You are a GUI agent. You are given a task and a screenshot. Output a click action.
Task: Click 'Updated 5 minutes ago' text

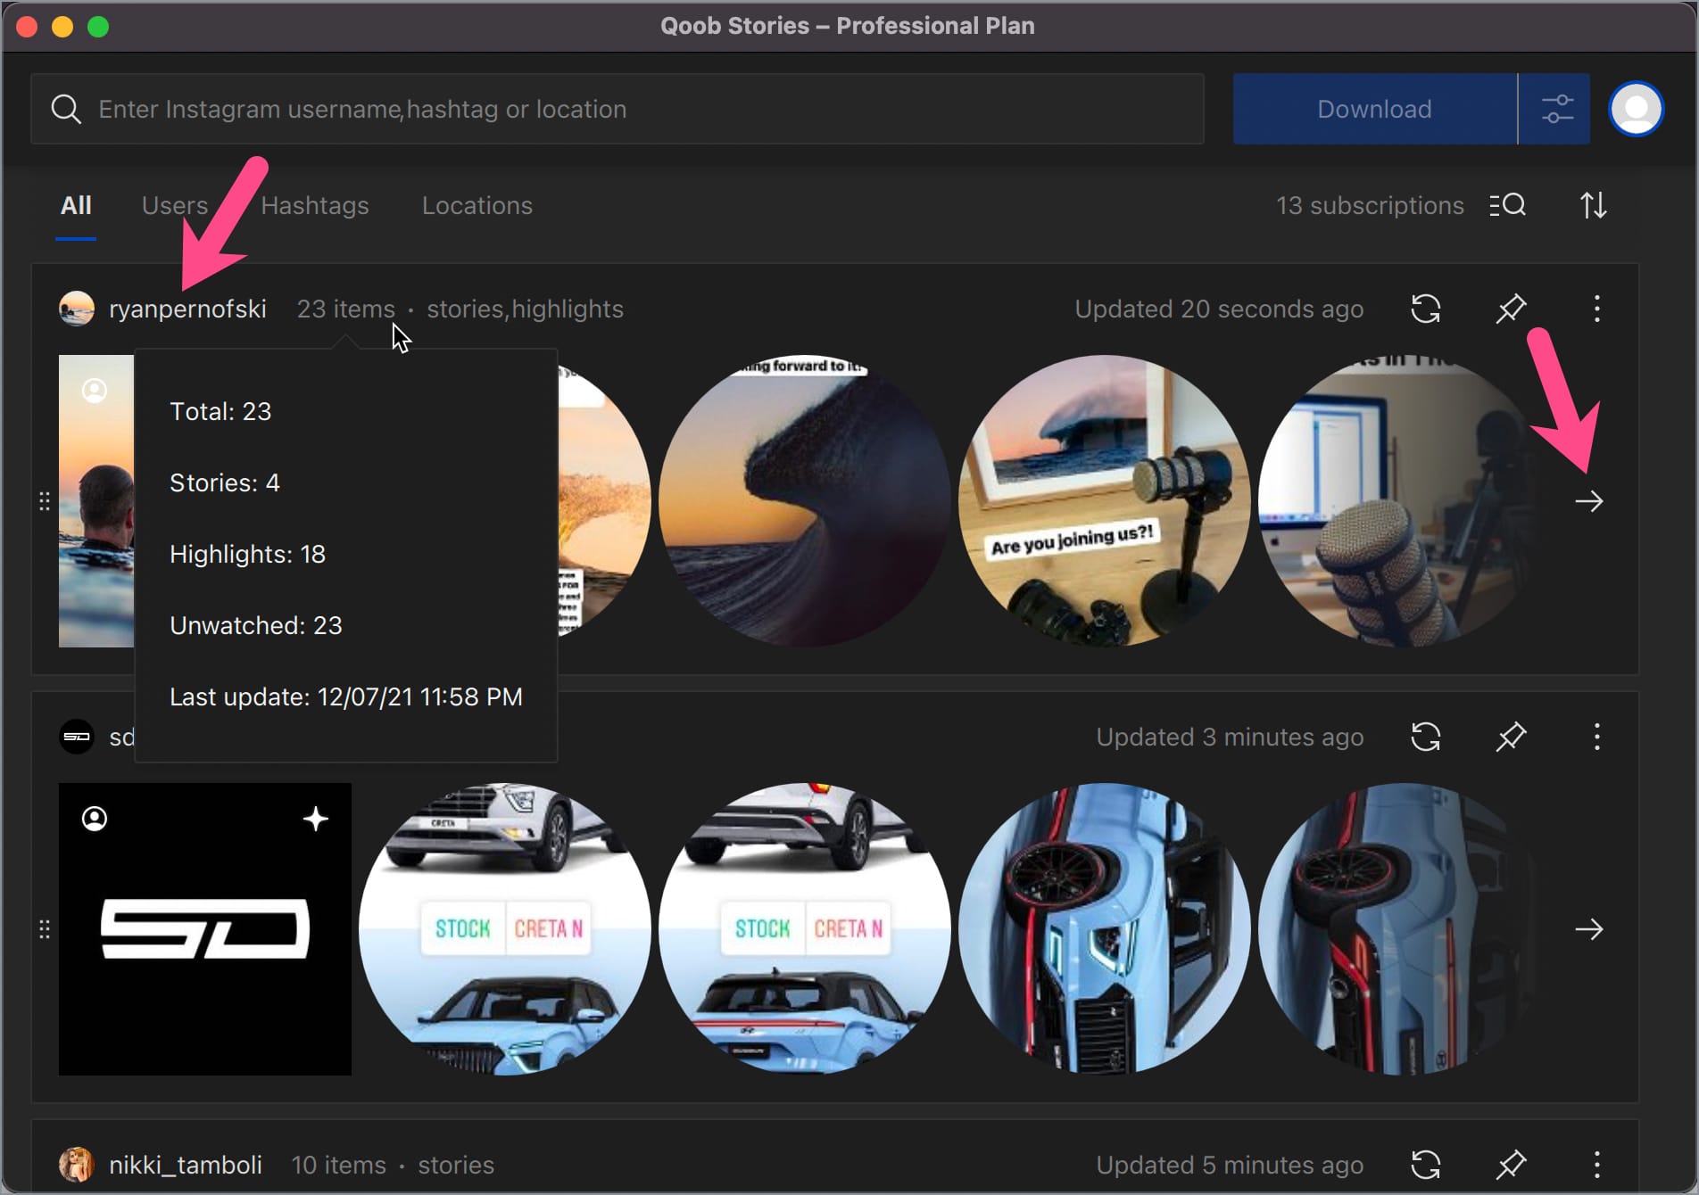1230,1165
